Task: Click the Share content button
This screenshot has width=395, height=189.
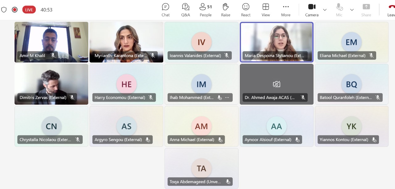Action: click(x=366, y=10)
